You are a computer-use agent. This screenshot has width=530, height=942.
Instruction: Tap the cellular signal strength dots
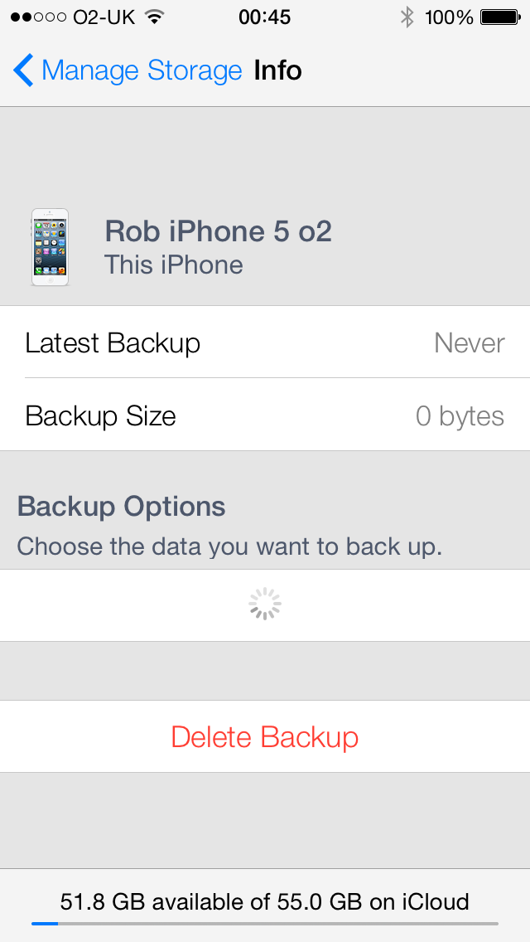pyautogui.click(x=38, y=17)
